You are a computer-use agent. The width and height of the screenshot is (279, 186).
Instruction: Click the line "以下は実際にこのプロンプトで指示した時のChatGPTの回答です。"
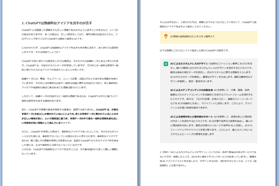click(x=195, y=51)
